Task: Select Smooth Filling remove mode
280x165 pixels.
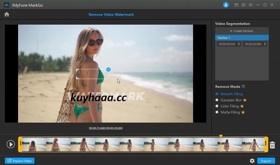Action: point(229,94)
